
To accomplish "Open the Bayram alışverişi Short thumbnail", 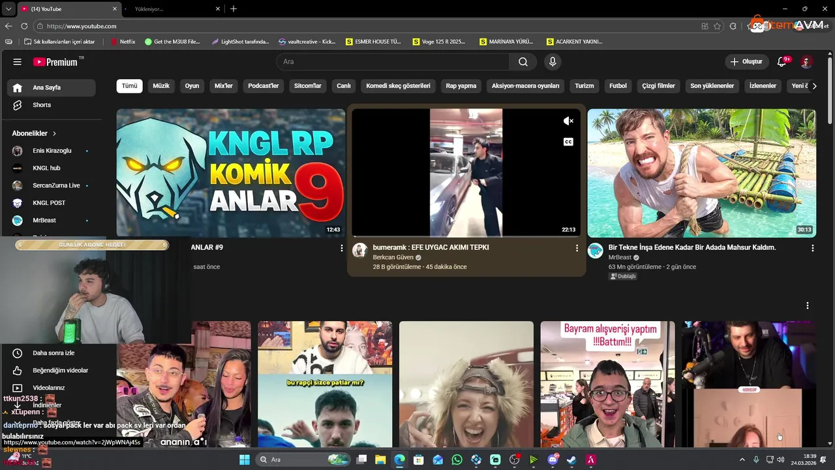I will point(607,384).
